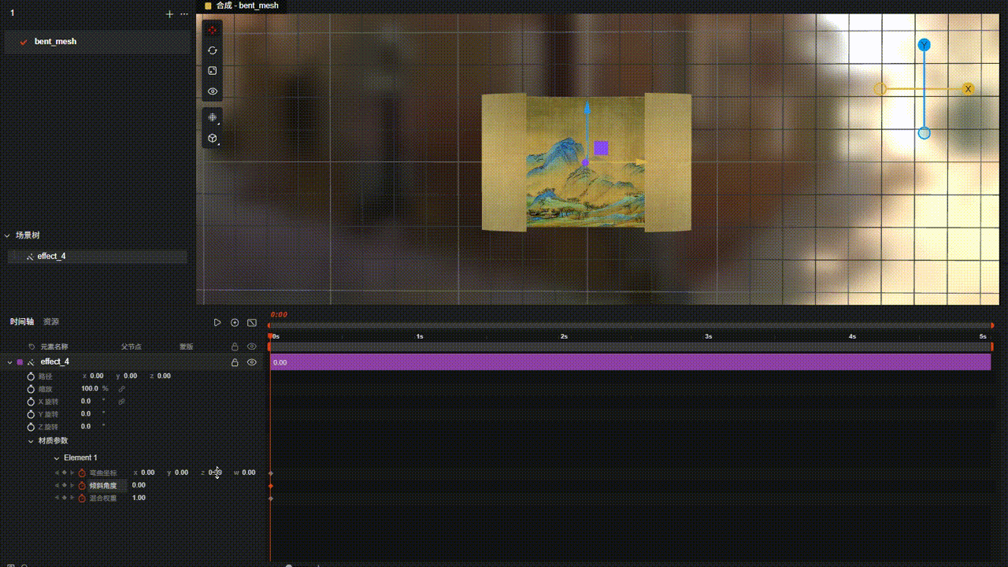Screen dimensions: 1008x567
Task: Click the Y 旋转 stopwatch icon
Action: point(31,414)
